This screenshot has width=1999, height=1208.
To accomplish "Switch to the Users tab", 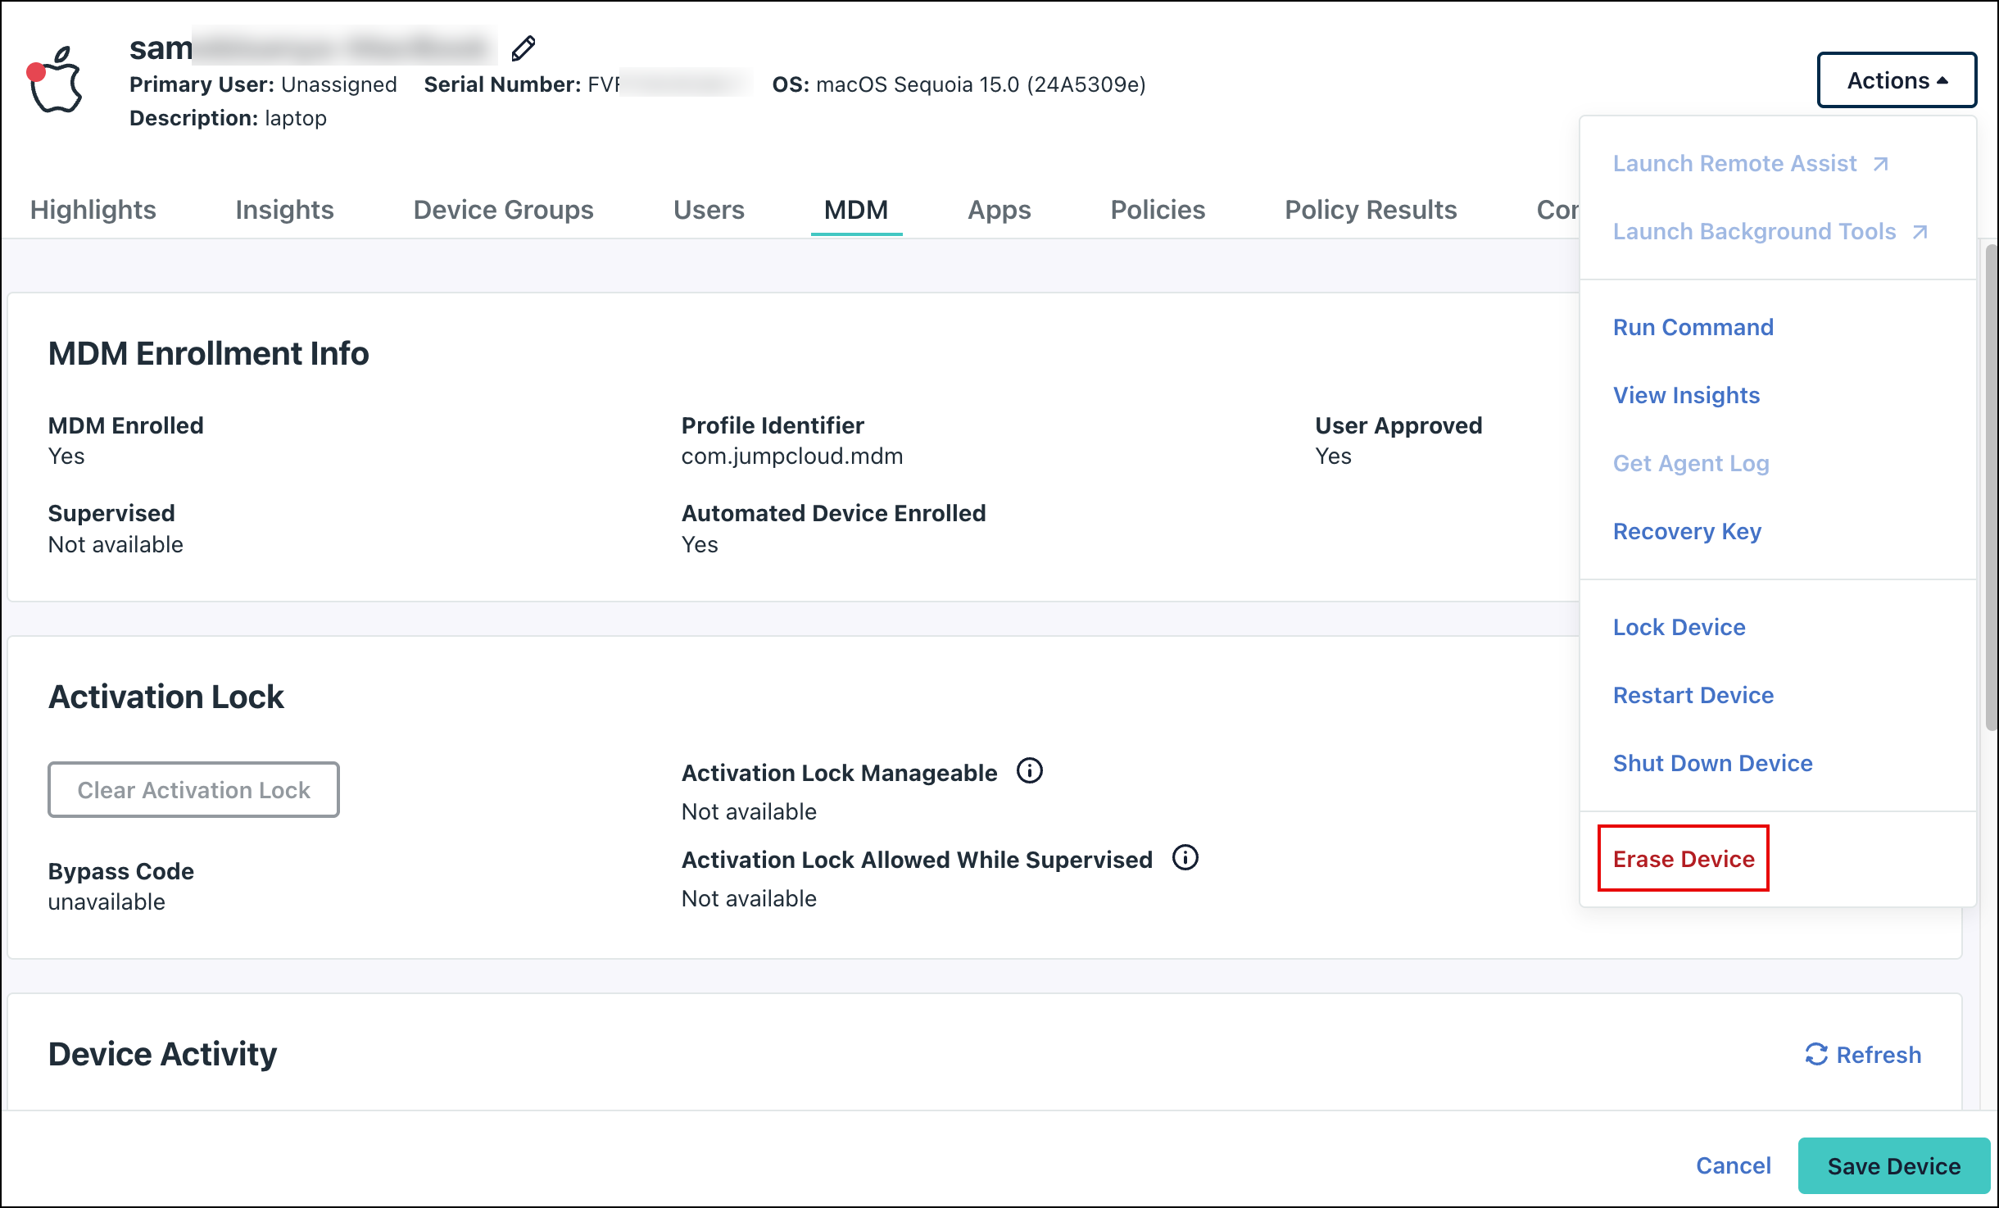I will click(708, 210).
